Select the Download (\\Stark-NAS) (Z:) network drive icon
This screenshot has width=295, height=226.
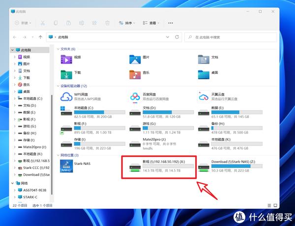[204, 167]
